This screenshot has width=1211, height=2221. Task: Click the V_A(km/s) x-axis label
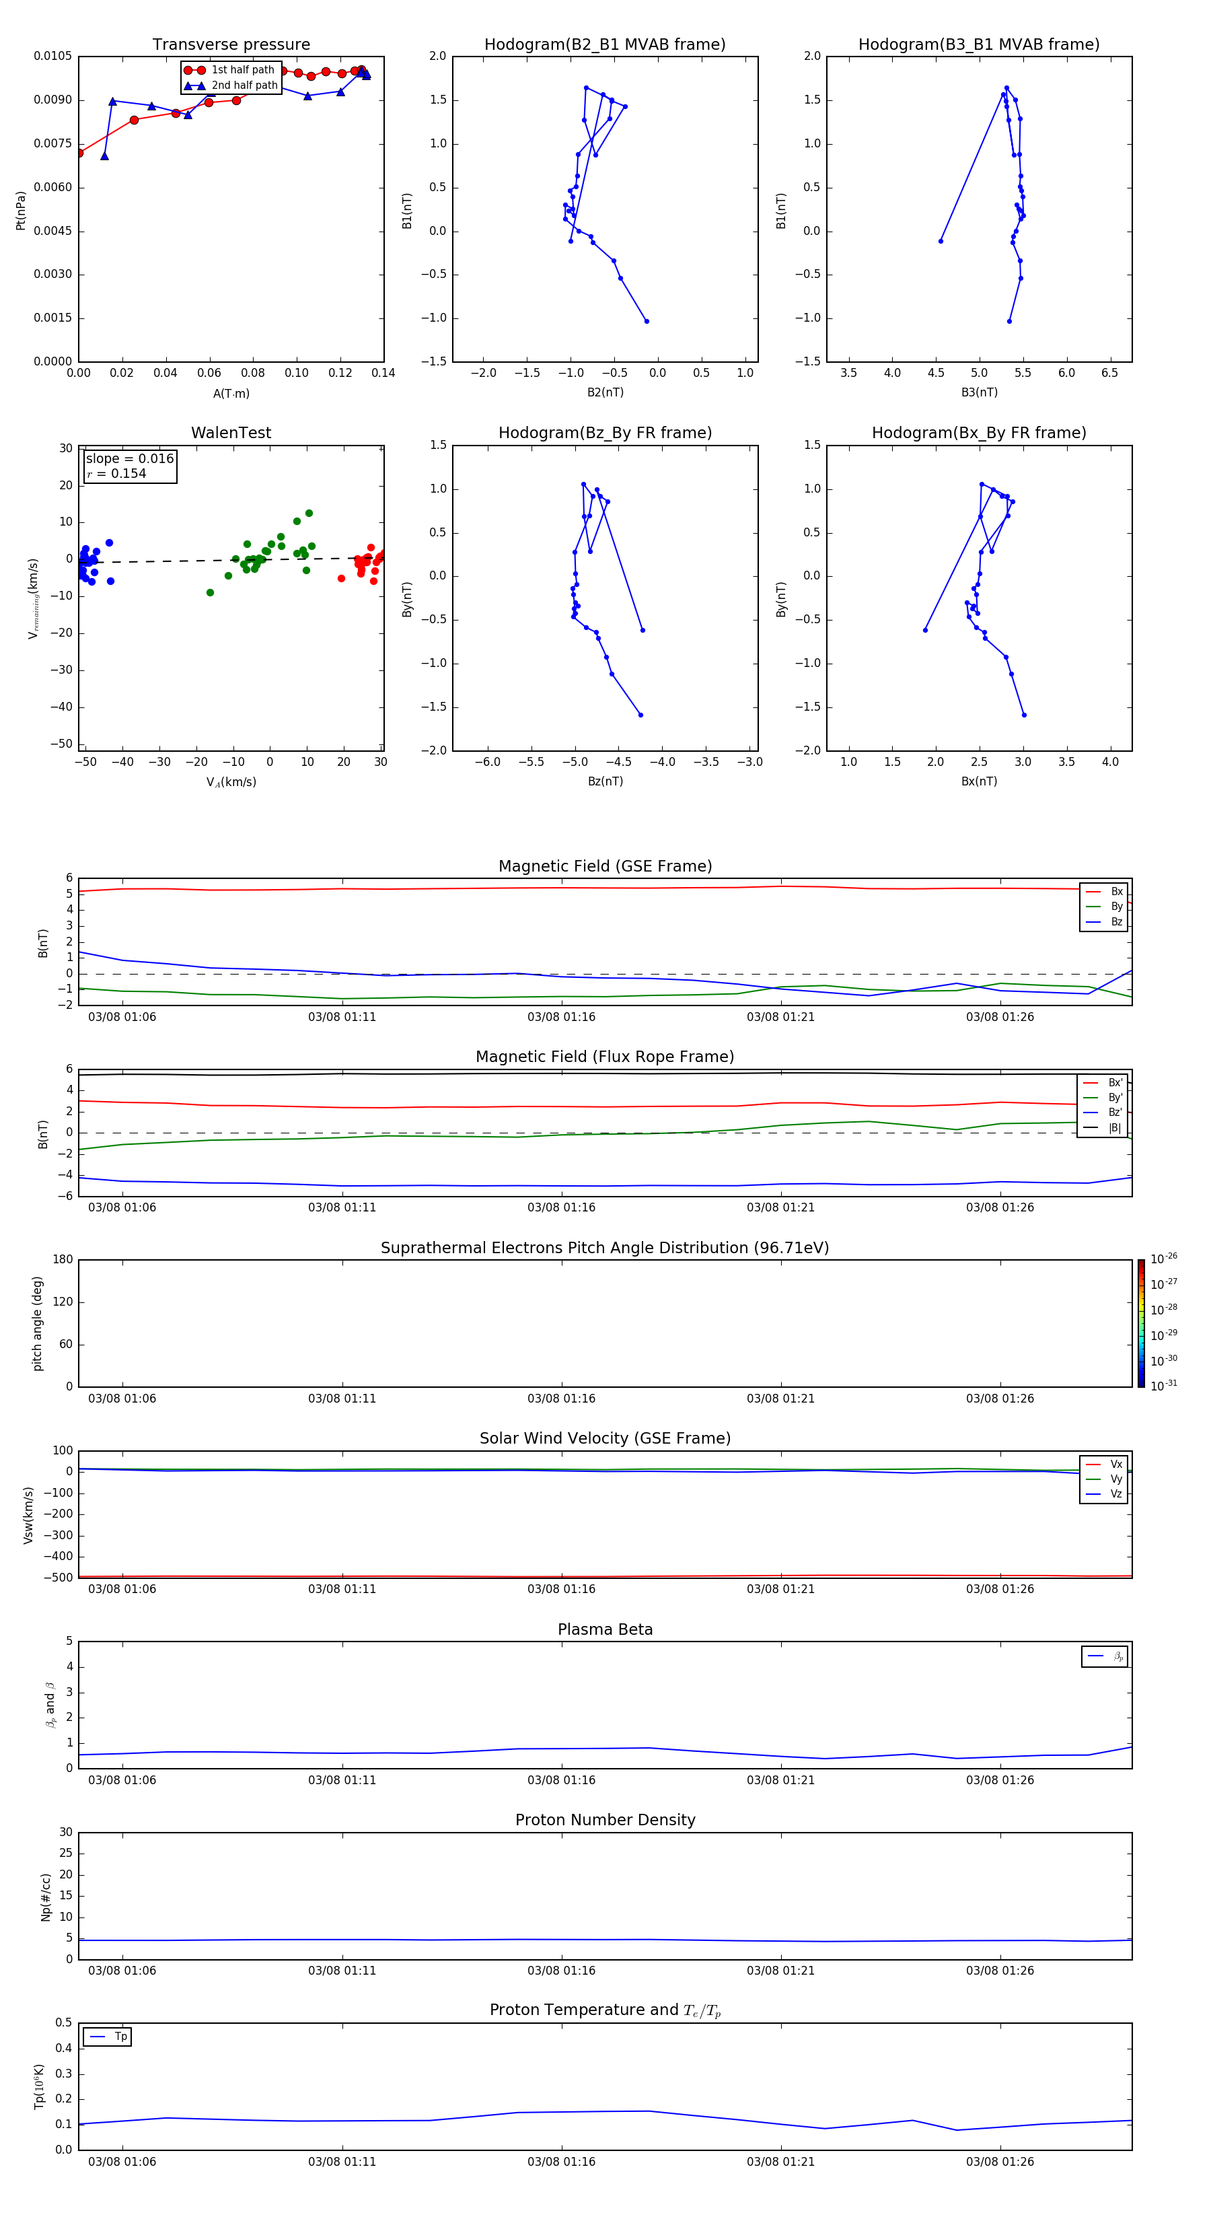[231, 783]
